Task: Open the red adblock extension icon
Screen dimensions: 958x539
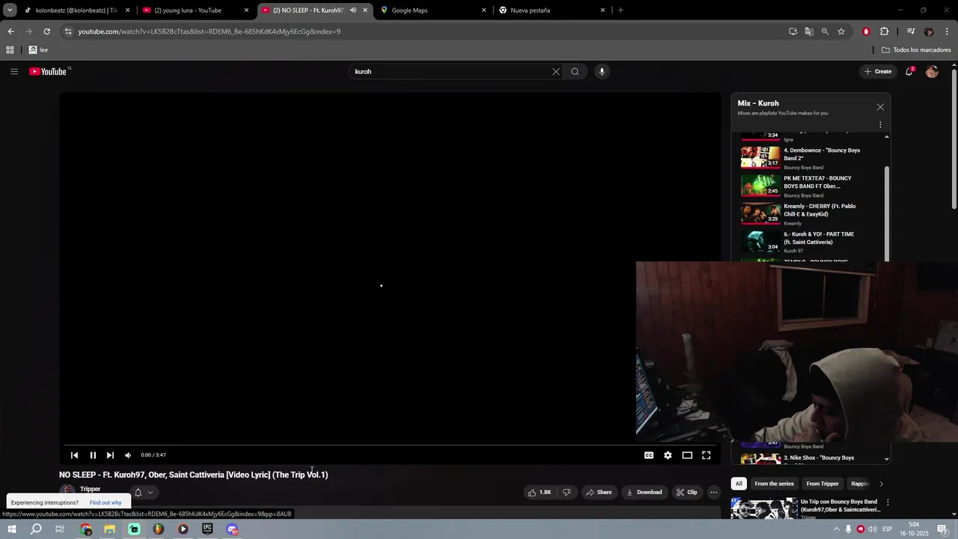Action: pos(866,31)
